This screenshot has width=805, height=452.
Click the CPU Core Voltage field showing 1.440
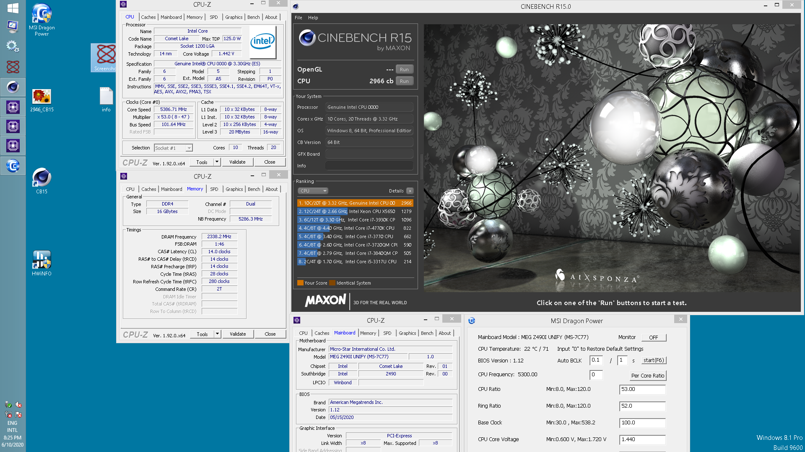[x=642, y=439]
